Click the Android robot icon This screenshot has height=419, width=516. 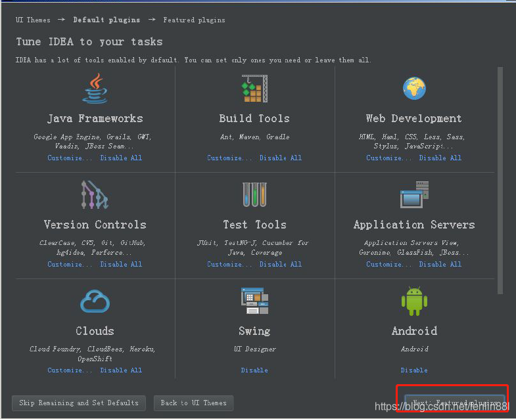(x=414, y=301)
